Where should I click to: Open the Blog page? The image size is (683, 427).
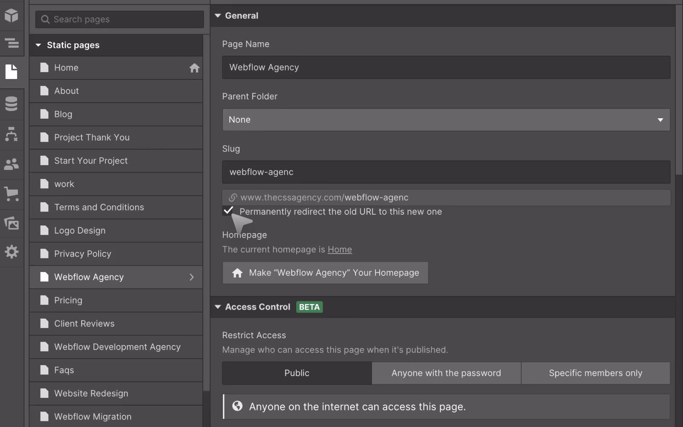pos(116,114)
